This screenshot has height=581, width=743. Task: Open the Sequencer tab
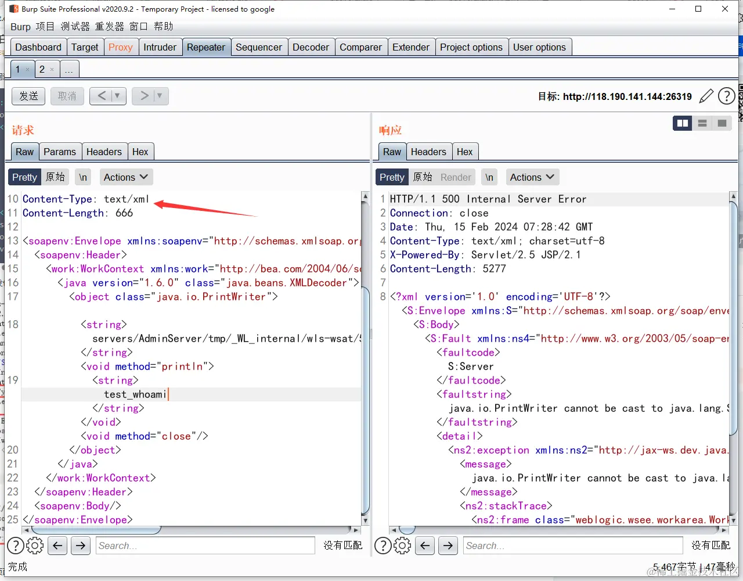pos(258,47)
